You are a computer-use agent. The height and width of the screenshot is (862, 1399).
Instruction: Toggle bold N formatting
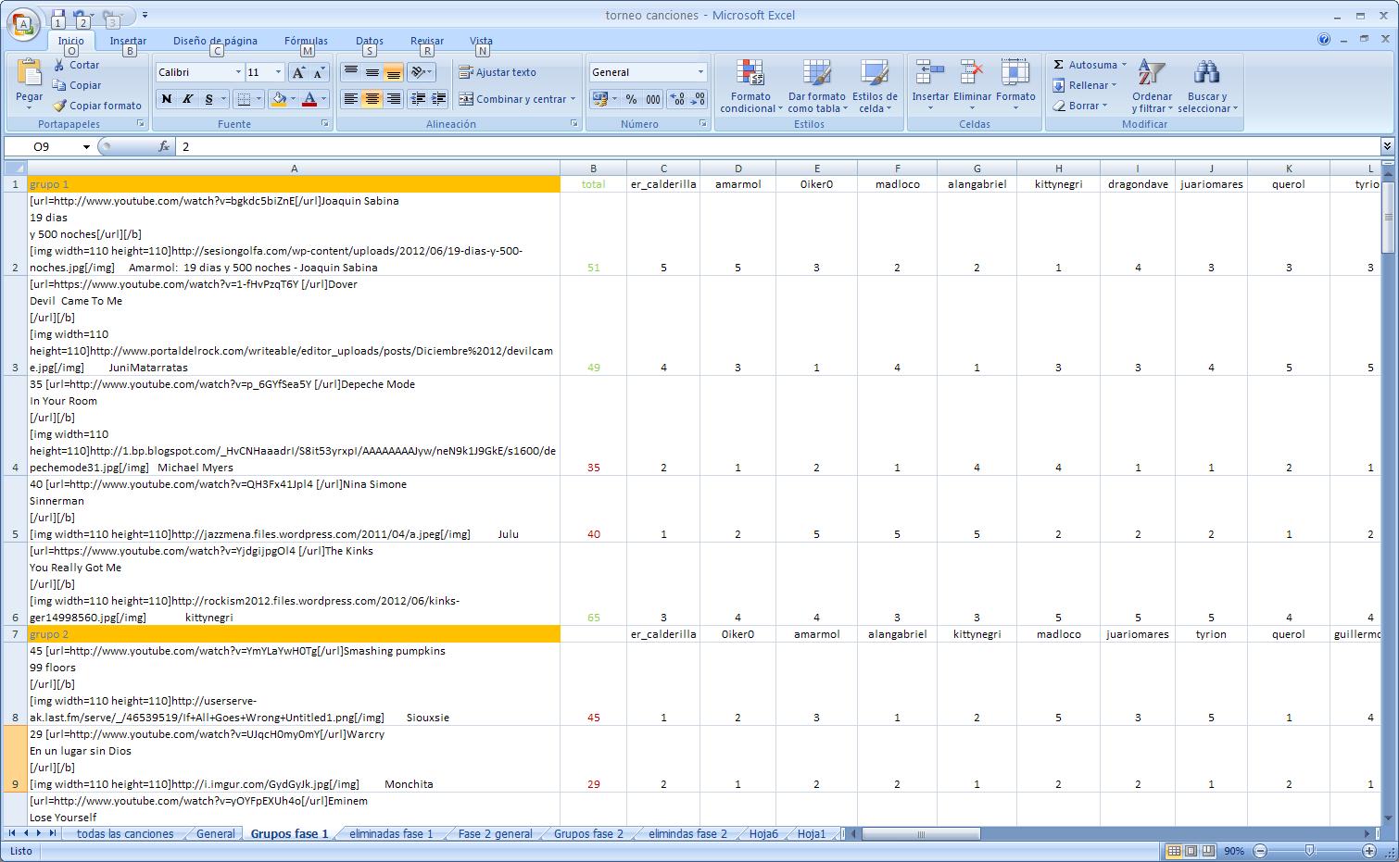[167, 99]
